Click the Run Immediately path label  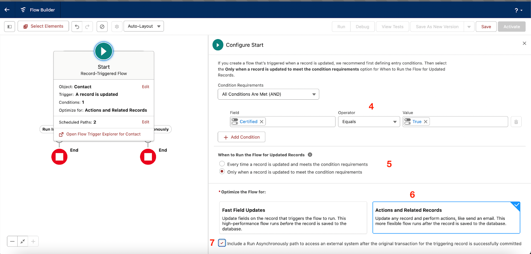(x=47, y=129)
